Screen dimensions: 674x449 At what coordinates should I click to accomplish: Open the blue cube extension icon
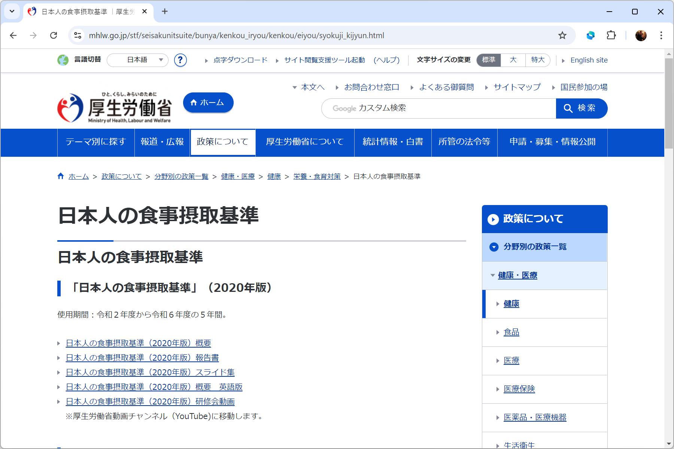pyautogui.click(x=590, y=36)
